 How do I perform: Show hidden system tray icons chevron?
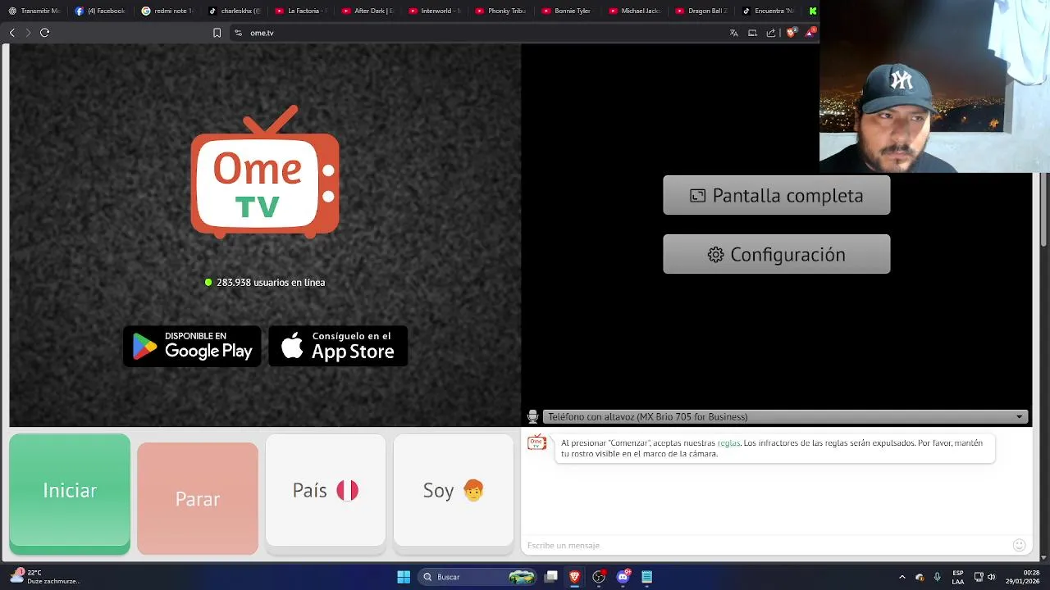click(902, 577)
